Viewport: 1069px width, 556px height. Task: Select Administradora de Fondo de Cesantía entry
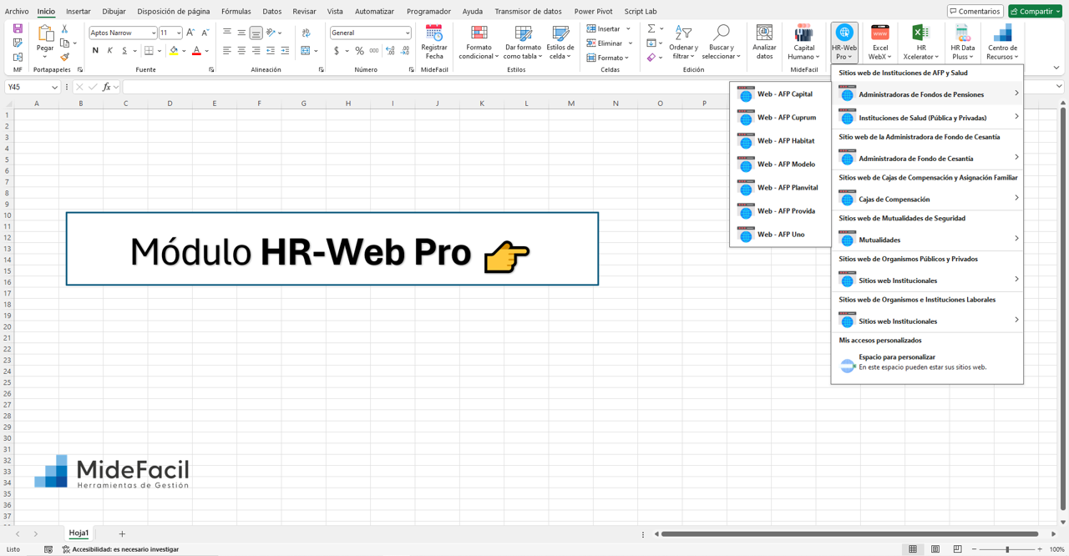(x=927, y=158)
